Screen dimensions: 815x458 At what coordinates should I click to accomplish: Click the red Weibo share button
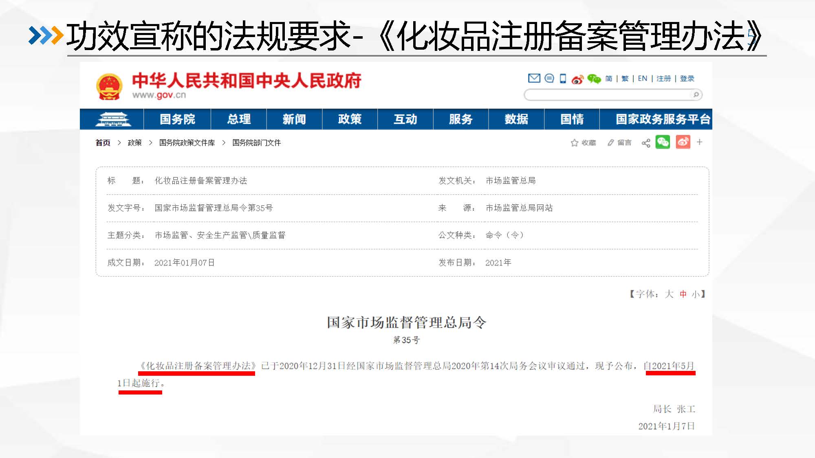683,142
